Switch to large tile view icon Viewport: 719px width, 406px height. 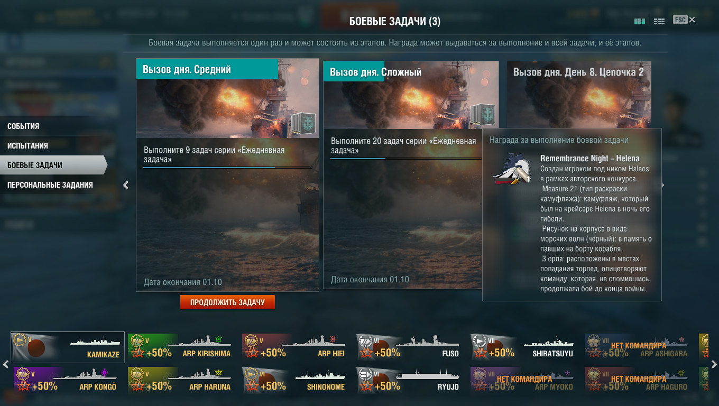click(640, 21)
